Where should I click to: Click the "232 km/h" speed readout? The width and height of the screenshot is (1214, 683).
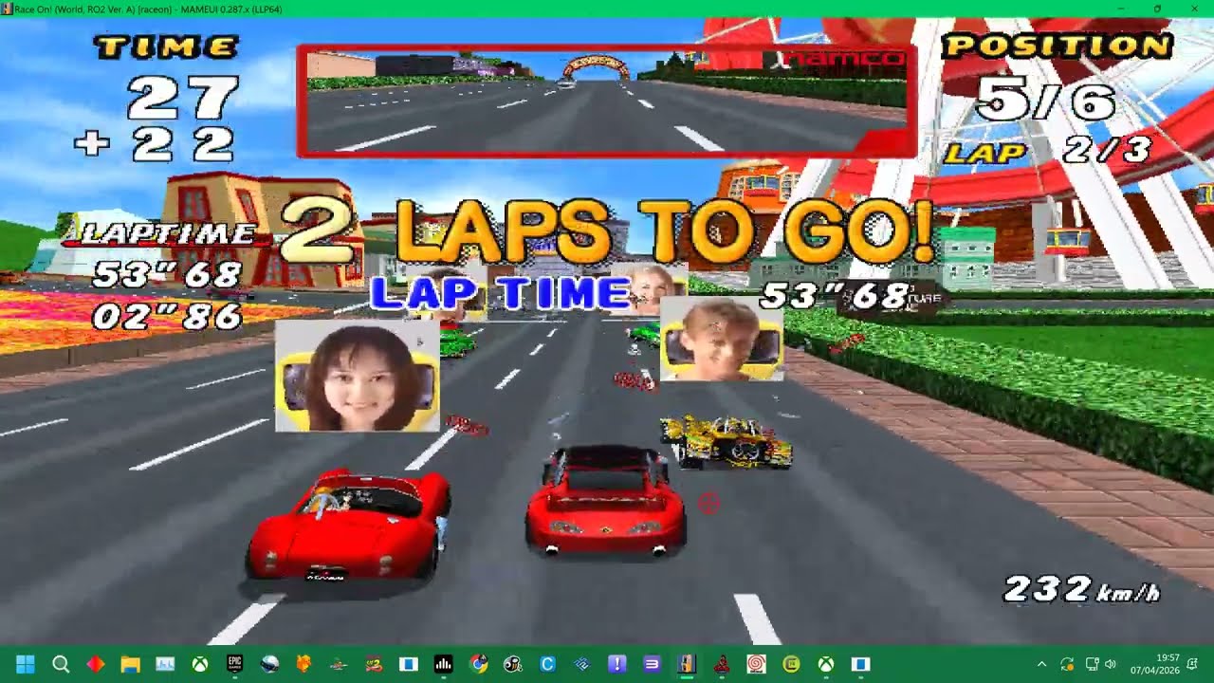1082,589
